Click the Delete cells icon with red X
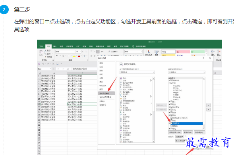The width and height of the screenshot is (234, 155). (219, 52)
